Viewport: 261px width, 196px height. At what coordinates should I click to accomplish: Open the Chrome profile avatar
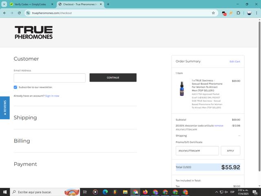point(249,13)
